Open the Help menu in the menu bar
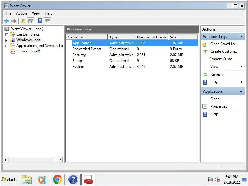This screenshot has width=248, height=186. pyautogui.click(x=48, y=13)
